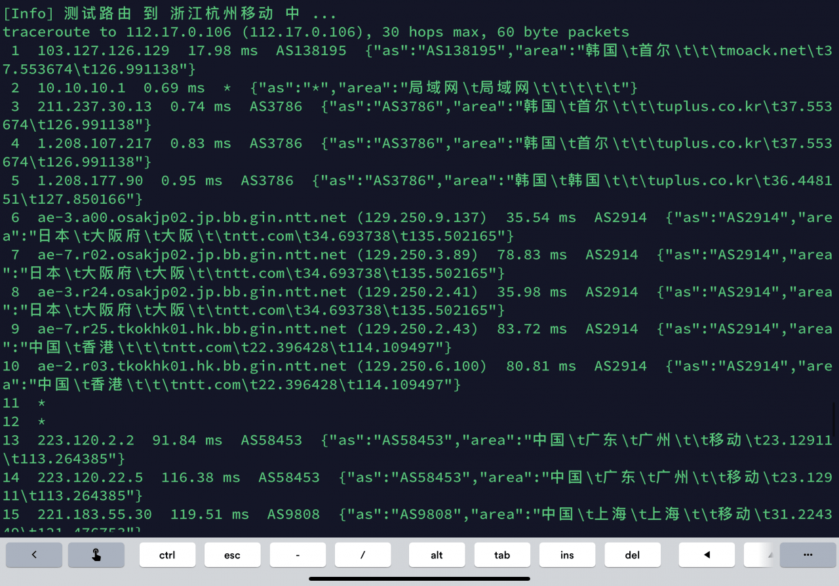The image size is (839, 586).
Task: Click hop 13 IP 223.120.2.2
Action: [86, 440]
